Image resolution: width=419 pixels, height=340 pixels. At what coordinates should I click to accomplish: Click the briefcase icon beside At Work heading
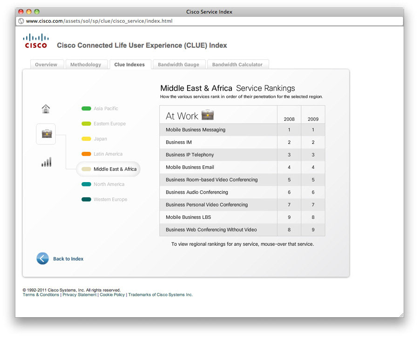click(x=208, y=115)
